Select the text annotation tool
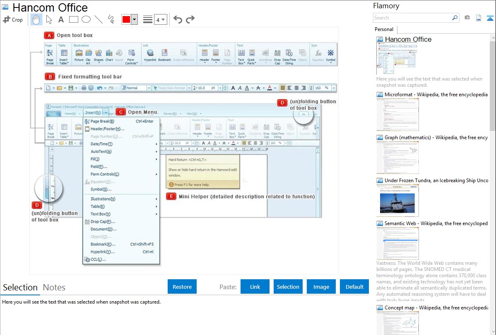The image size is (496, 335). [x=61, y=19]
